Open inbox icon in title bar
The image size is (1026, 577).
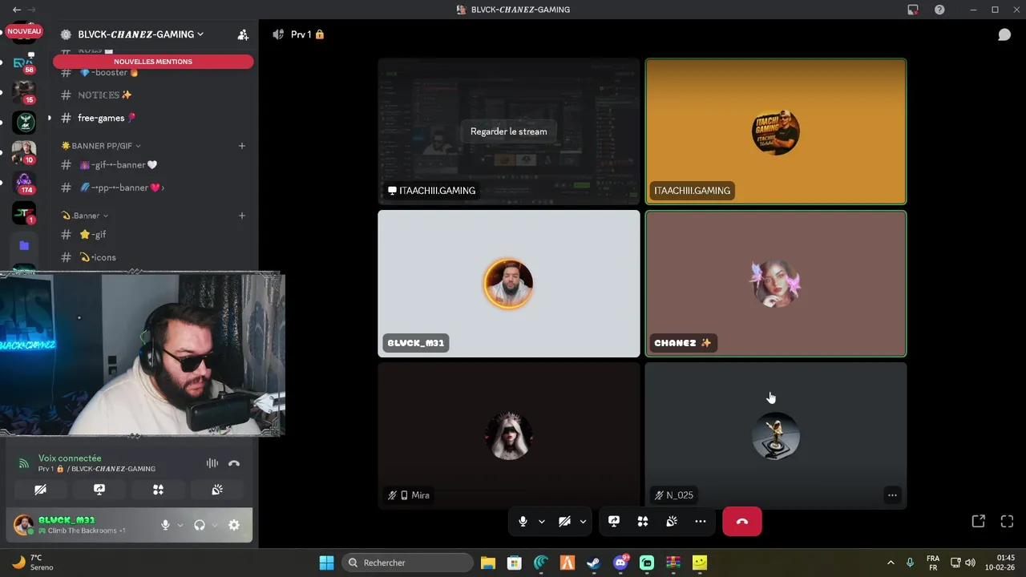coord(912,10)
